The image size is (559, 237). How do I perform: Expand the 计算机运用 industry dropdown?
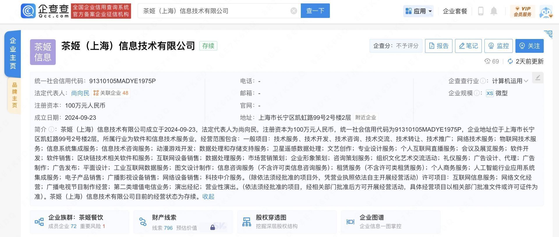point(510,81)
